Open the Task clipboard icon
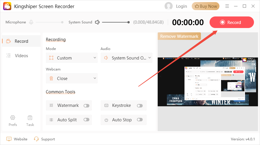 (x=30, y=118)
